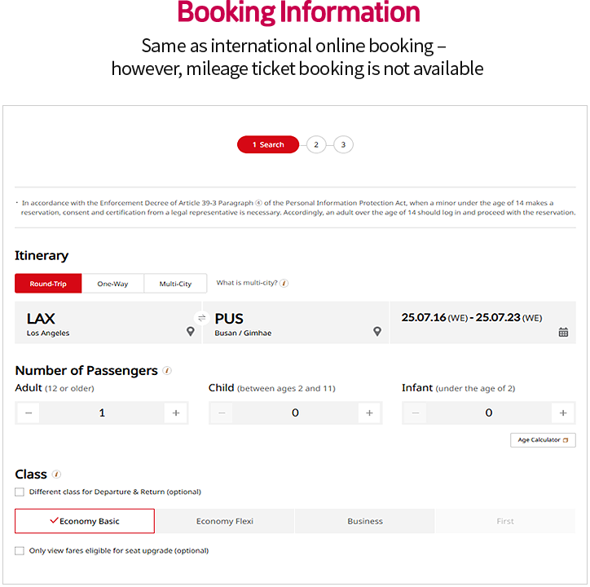Screen dimensions: 590x587
Task: Check only fares eligible for seat upgrade
Action: 20,550
